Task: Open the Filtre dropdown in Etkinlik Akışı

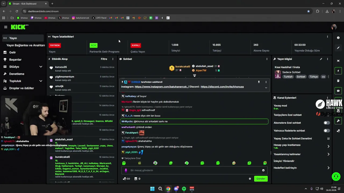Action: 104,59
